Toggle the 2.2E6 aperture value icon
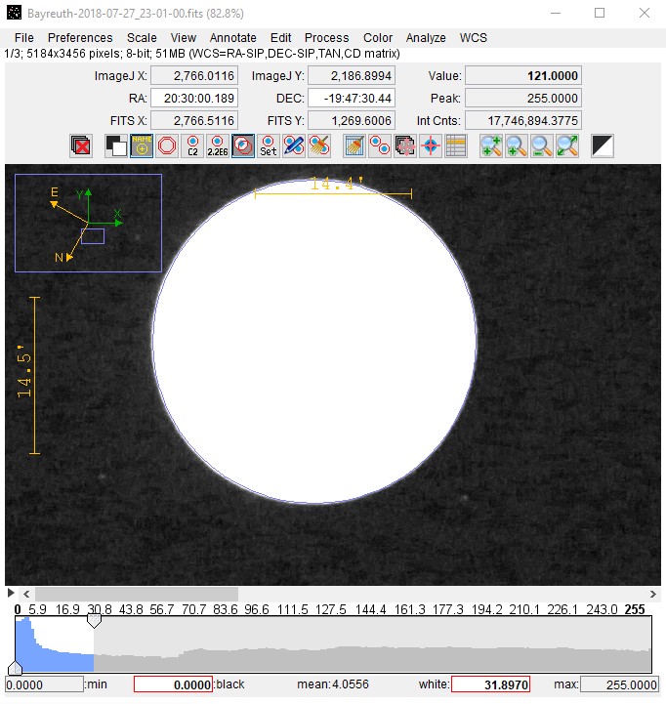 [219, 146]
